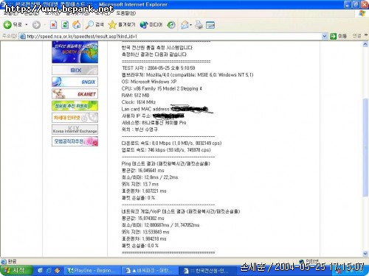Switch to PlayOne - Beginn... taskbar window
This screenshot has height=276, width=369.
(93, 271)
